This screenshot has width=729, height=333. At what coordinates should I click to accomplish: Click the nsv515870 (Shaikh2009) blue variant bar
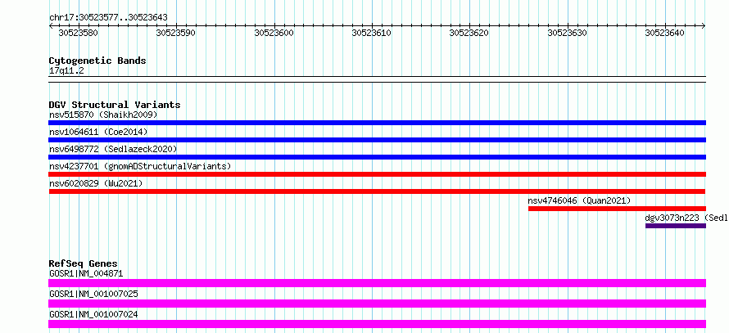[377, 123]
